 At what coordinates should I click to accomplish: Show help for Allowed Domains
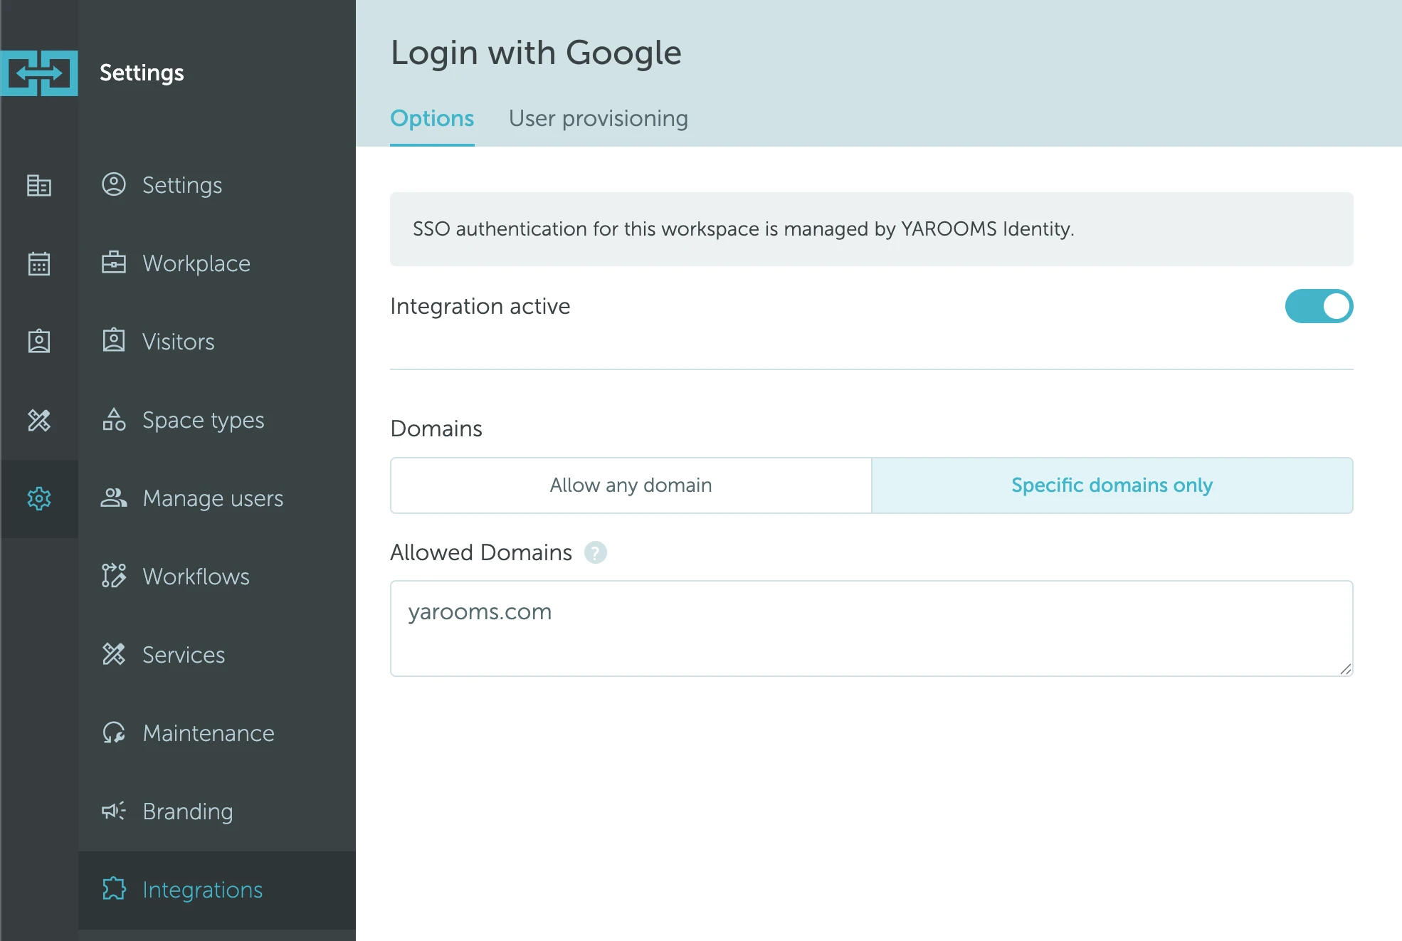click(x=596, y=552)
